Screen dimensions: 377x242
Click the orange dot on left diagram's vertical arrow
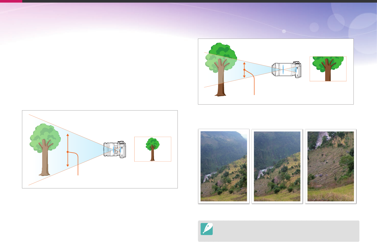pyautogui.click(x=68, y=152)
